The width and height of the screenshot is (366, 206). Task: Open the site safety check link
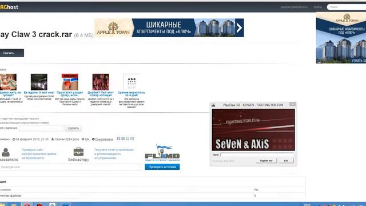[x=39, y=154]
